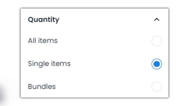189x106 pixels.
Task: Click the empty circle beside Bundles
Action: [157, 87]
